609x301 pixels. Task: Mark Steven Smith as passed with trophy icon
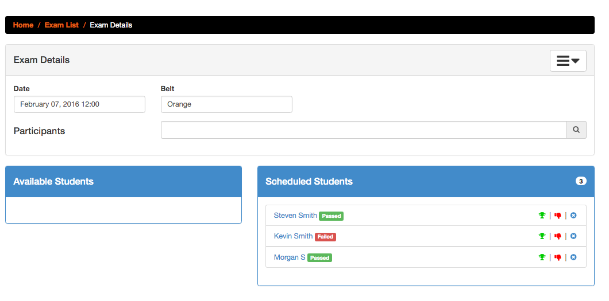(542, 216)
